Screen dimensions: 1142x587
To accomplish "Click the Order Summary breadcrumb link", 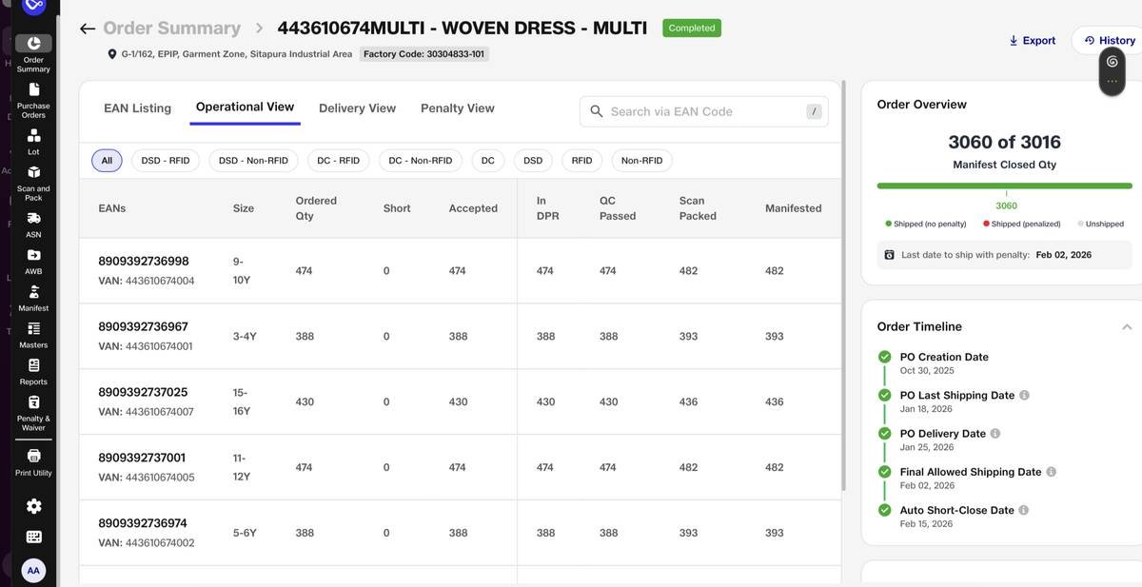I will 171,29.
